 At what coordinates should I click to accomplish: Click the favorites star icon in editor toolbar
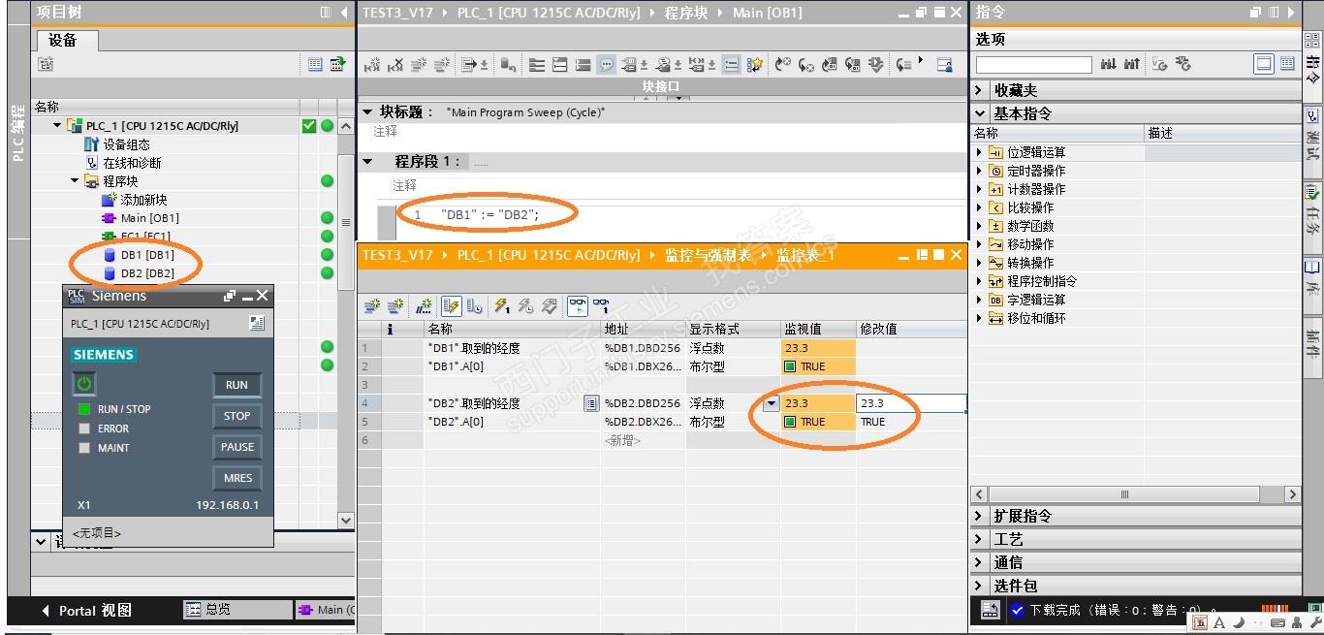(x=754, y=65)
